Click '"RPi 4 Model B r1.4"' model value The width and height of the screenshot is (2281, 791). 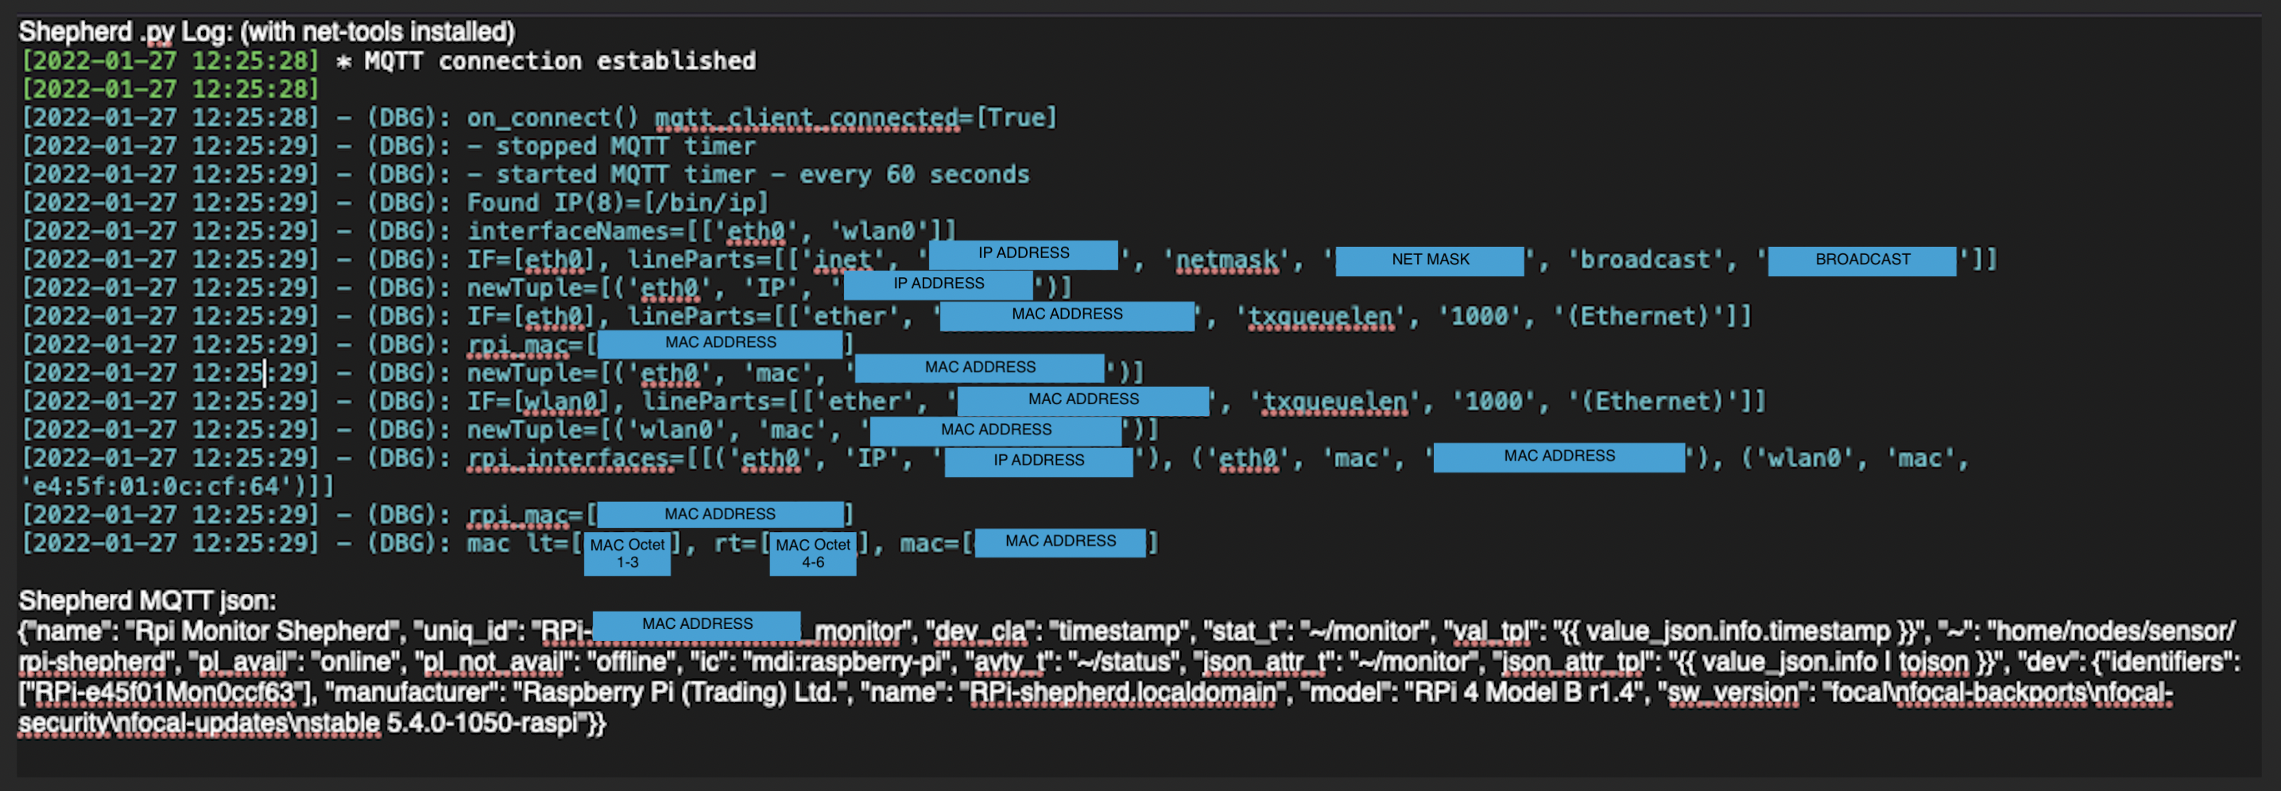tap(1526, 692)
